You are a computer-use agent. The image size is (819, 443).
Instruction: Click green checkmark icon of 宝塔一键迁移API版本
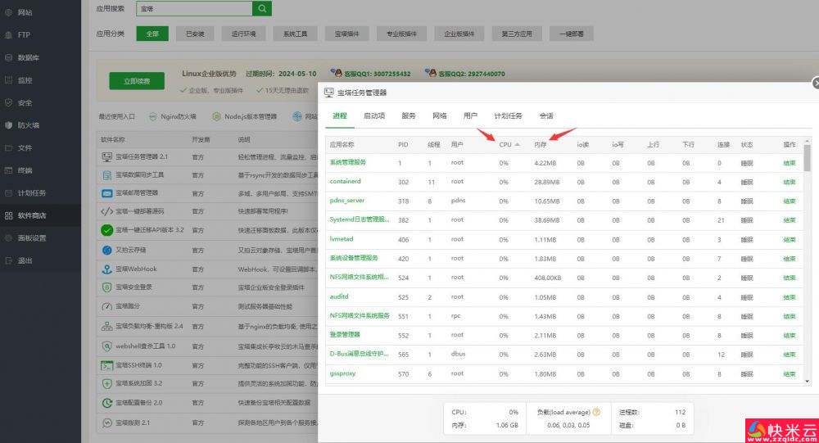107,230
